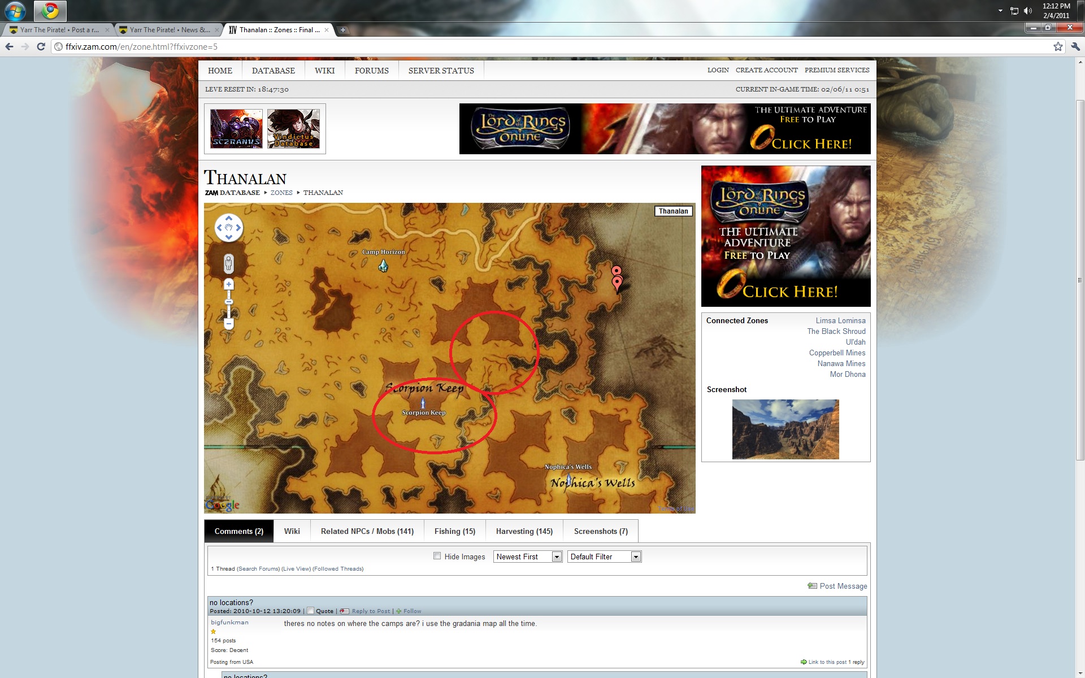Click the Street View pegman icon

coord(228,263)
